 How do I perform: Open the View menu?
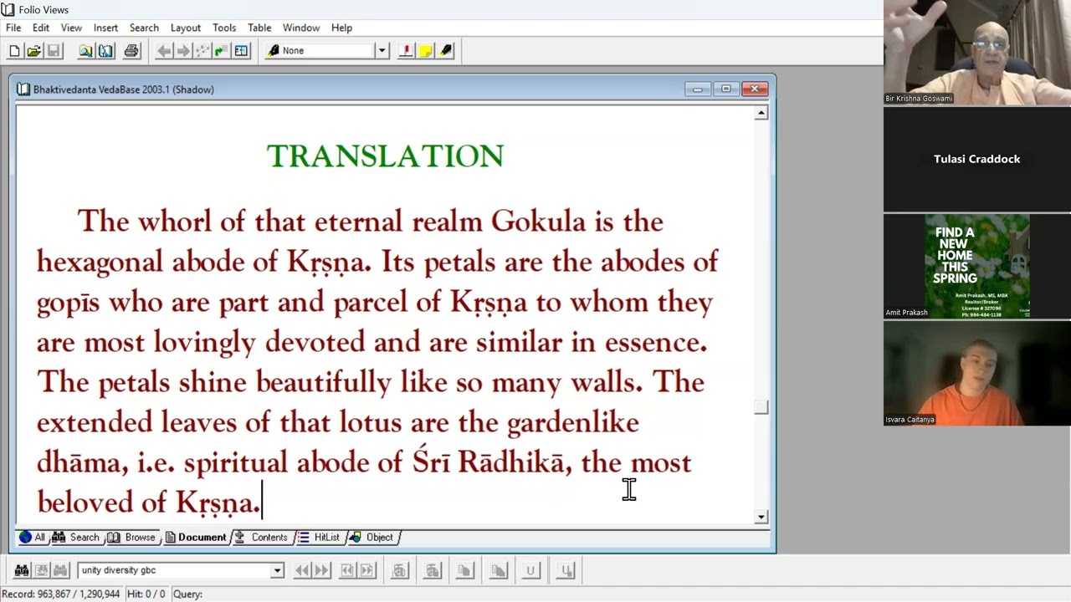pyautogui.click(x=71, y=28)
